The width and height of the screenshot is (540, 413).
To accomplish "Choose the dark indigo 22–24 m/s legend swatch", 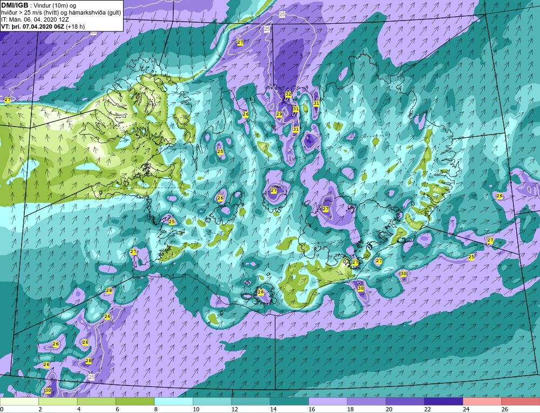I will (443, 401).
